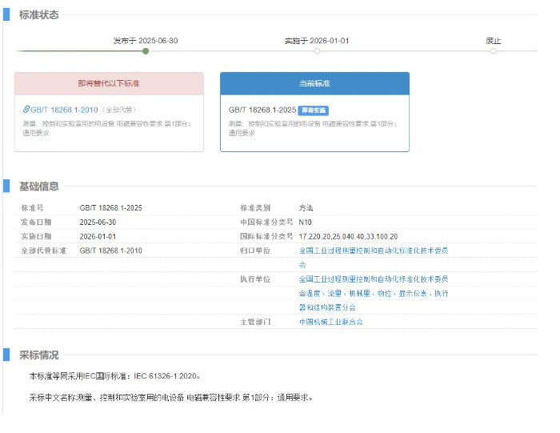Open the GB/T 18268.1-2010 replaced standard link

(x=63, y=109)
